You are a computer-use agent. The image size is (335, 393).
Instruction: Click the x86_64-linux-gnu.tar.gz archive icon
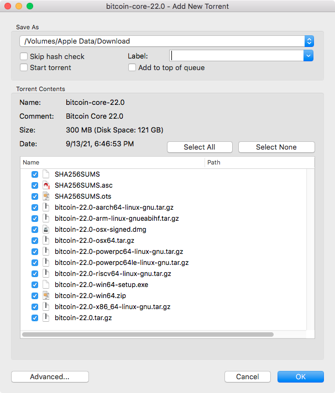click(46, 306)
